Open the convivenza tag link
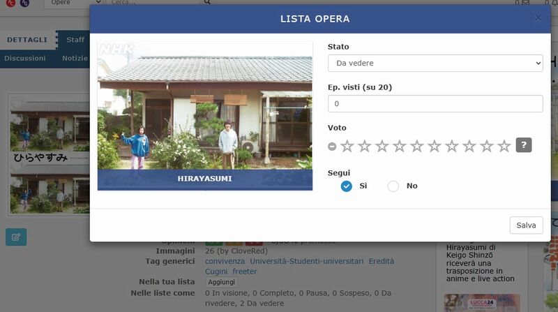558x312 pixels. (x=225, y=261)
